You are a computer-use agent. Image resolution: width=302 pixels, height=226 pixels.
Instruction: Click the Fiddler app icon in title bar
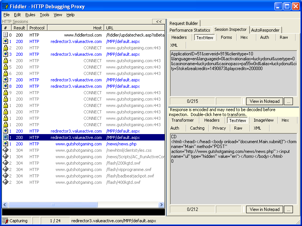pos(5,6)
